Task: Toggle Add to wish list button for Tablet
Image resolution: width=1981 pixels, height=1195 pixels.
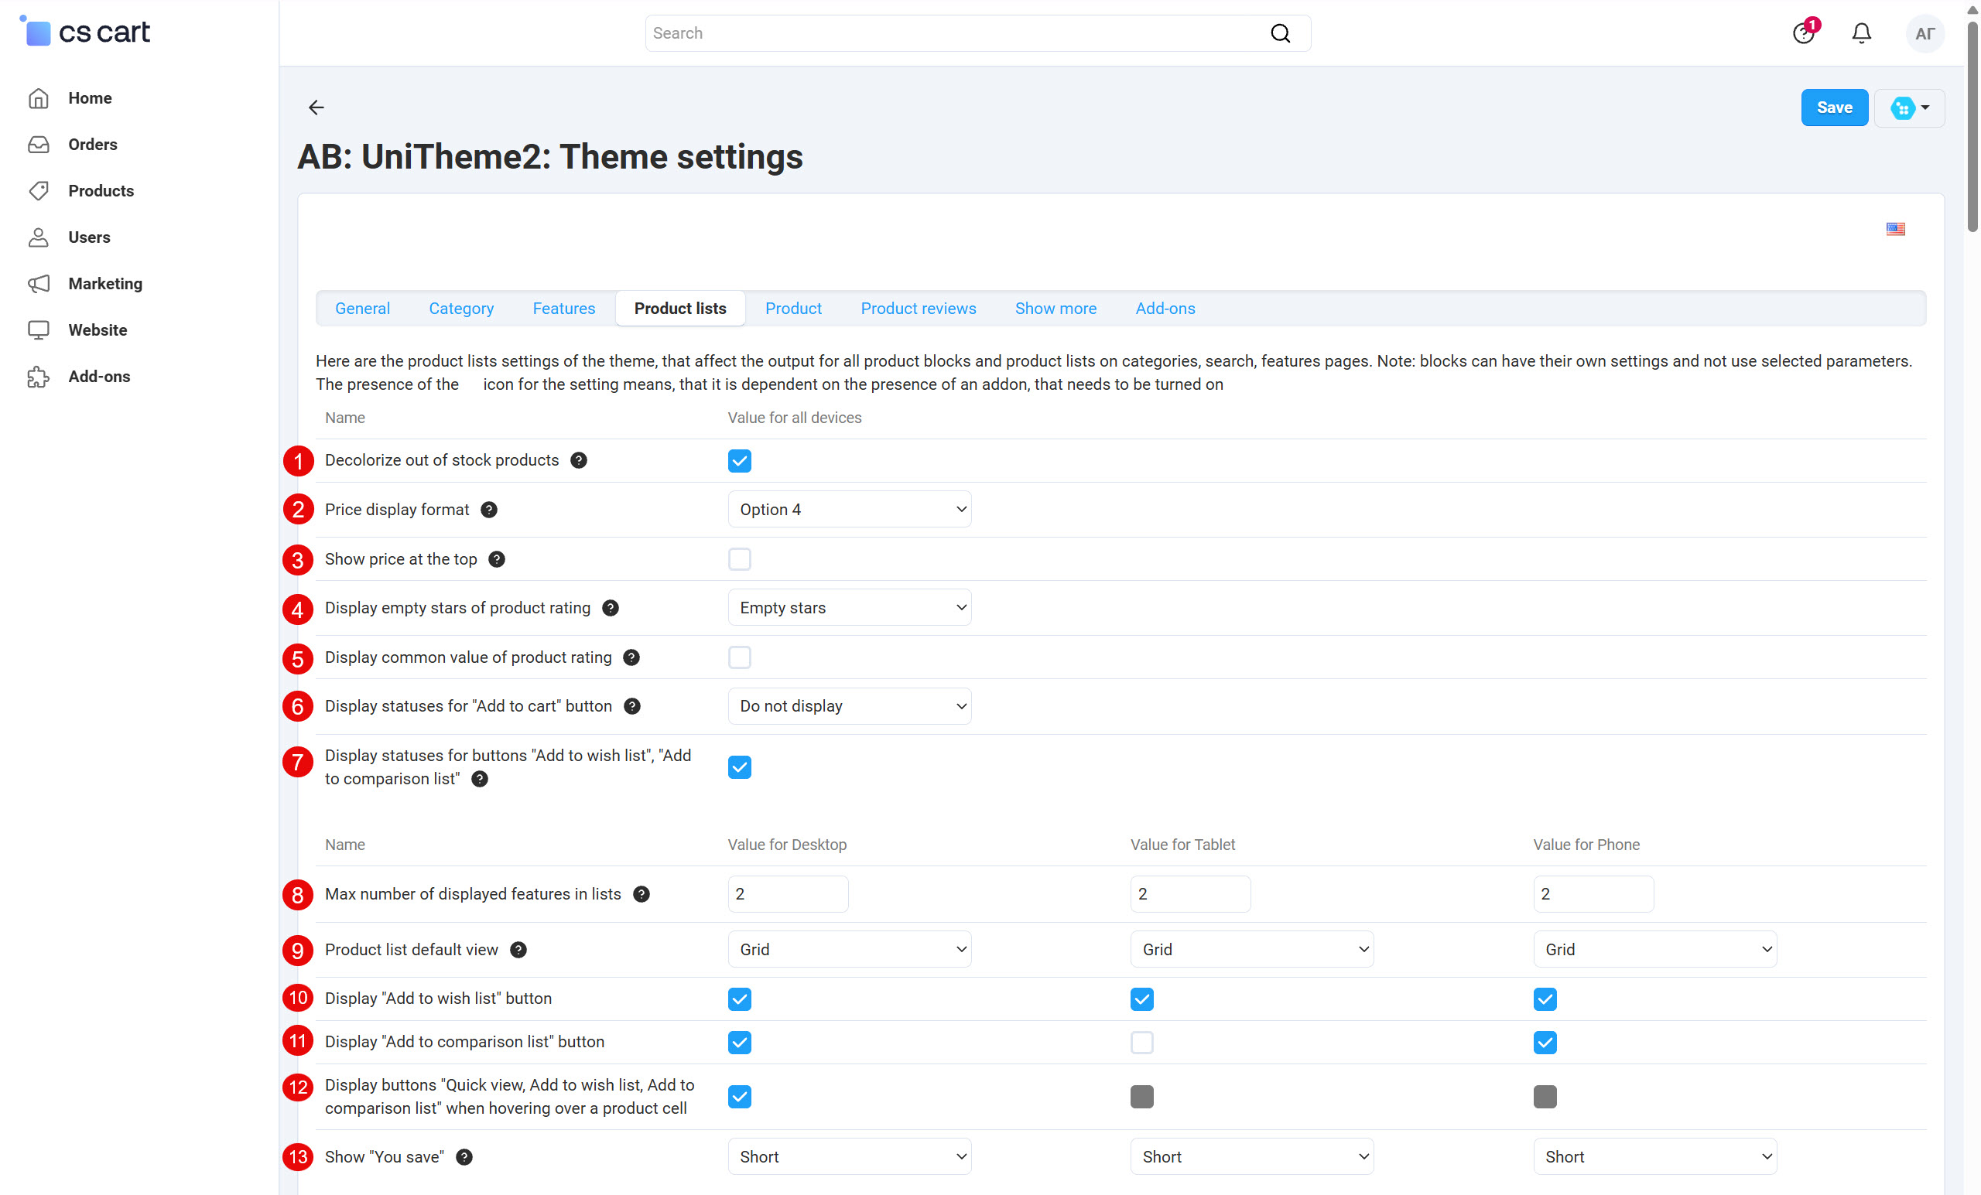Action: coord(1141,999)
